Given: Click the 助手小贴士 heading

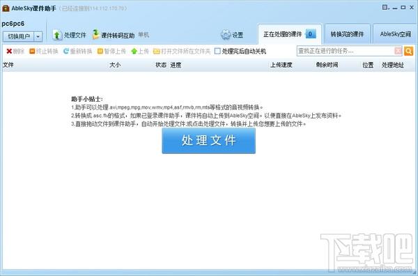Looking at the screenshot, I should [x=86, y=99].
